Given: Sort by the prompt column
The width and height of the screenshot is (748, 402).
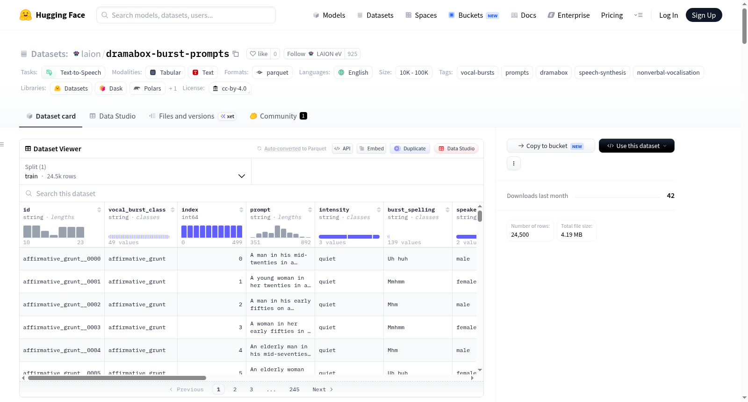Looking at the screenshot, I should tap(310, 210).
